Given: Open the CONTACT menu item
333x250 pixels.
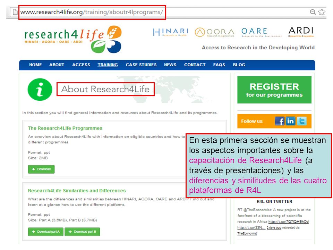Looking at the screenshot, I should click(x=195, y=65).
